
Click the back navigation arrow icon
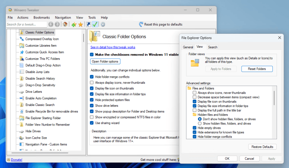pos(51,24)
